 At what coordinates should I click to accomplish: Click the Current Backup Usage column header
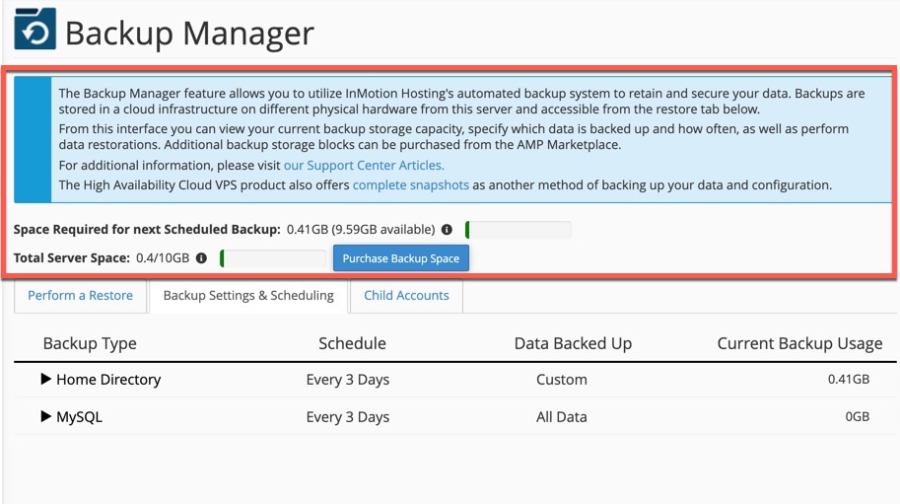point(799,343)
